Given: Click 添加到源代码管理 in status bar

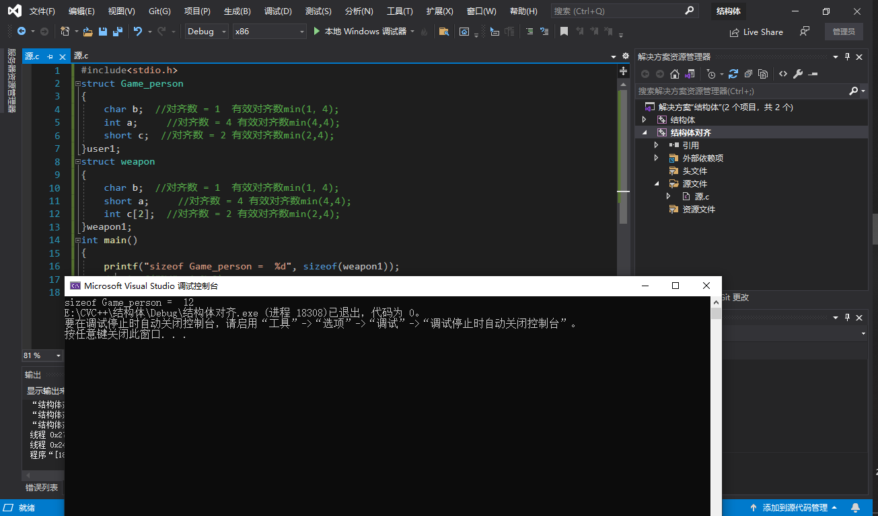Looking at the screenshot, I should point(794,508).
